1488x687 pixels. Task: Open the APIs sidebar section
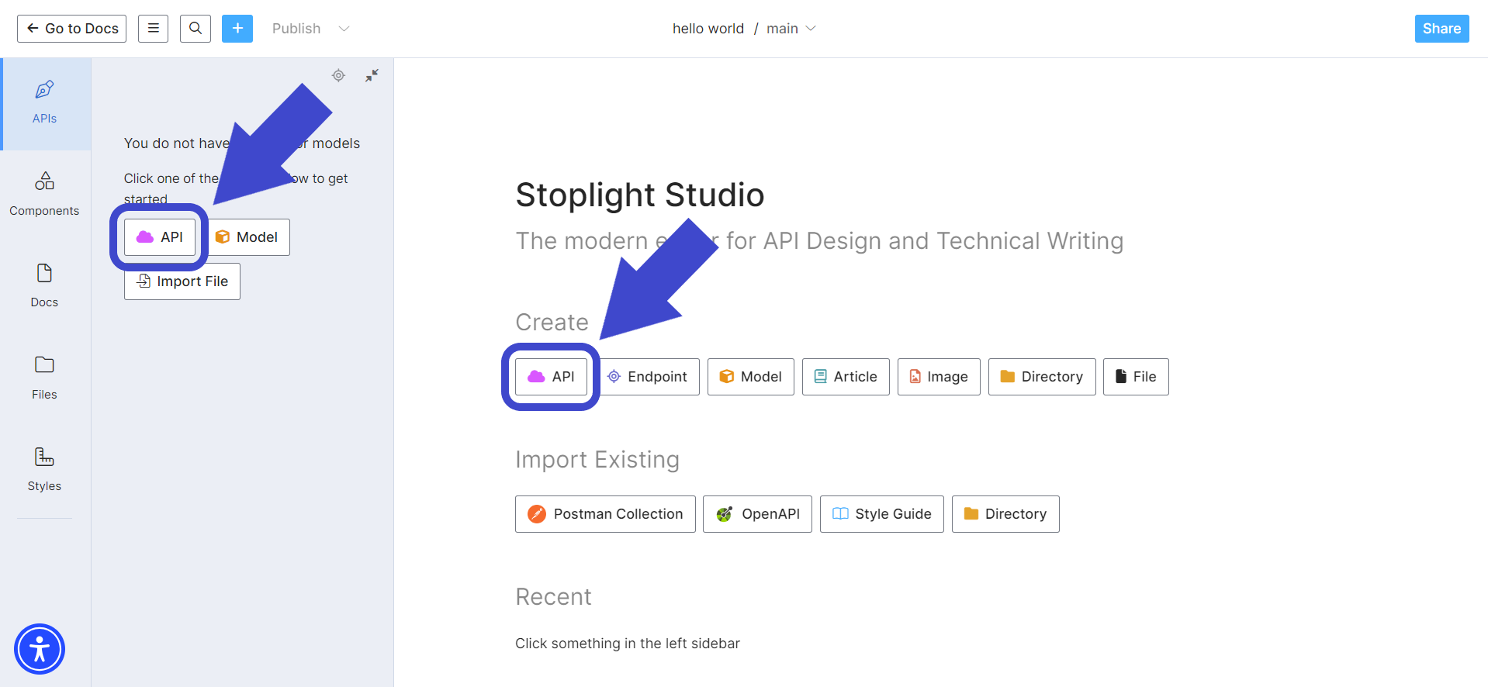tap(45, 104)
